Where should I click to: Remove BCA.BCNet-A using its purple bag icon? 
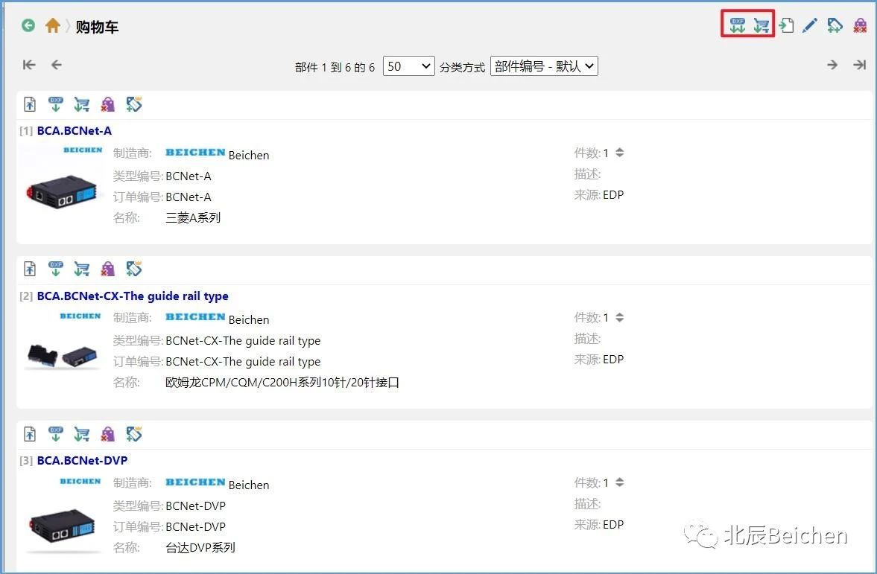[108, 105]
